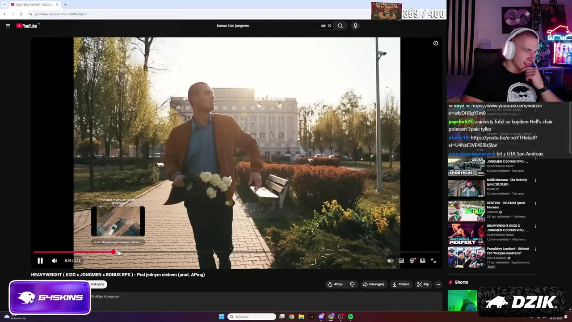The width and height of the screenshot is (572, 322).
Task: Open a new browser tab with plus
Action: point(65,4)
